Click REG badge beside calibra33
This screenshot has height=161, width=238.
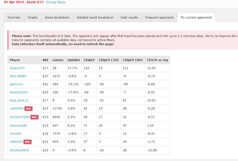[x=28, y=142]
